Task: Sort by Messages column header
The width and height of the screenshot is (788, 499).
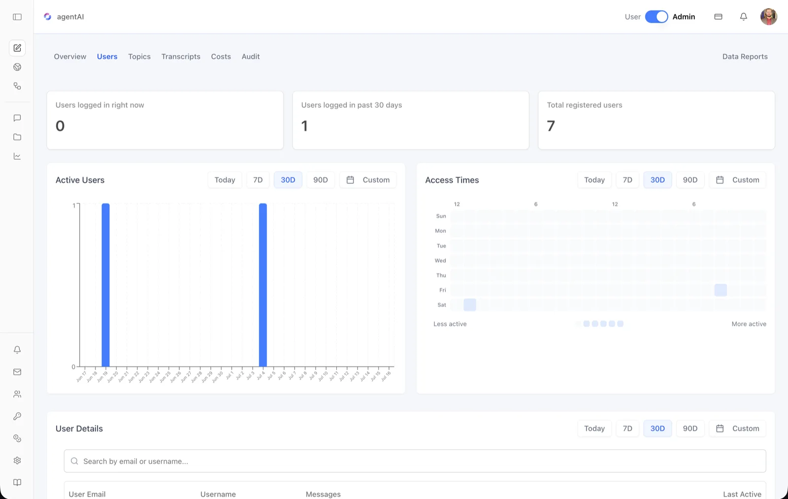Action: [x=323, y=494]
